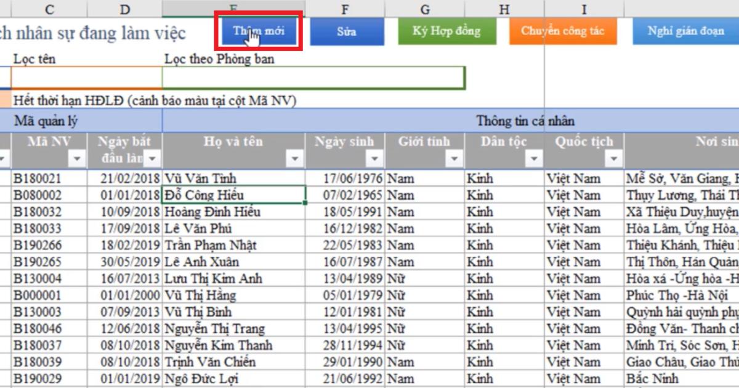Open the Giới tính filter dropdown
The width and height of the screenshot is (739, 388).
tap(453, 158)
